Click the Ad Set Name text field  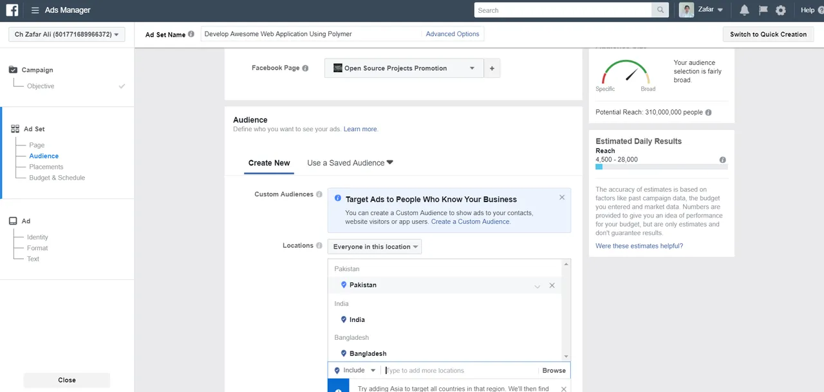pos(312,34)
